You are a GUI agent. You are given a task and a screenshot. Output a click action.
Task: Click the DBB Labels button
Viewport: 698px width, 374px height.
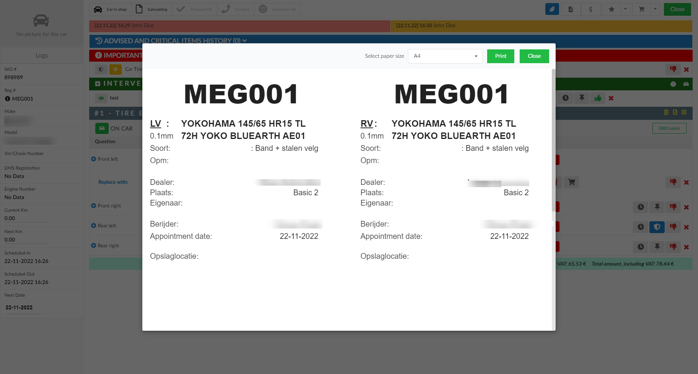[669, 128]
